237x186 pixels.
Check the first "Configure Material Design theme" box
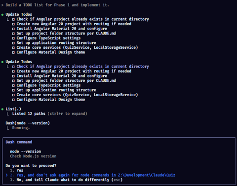click(x=13, y=53)
